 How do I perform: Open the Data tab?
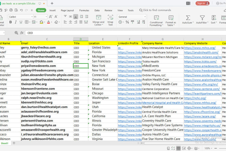(x=97, y=10)
